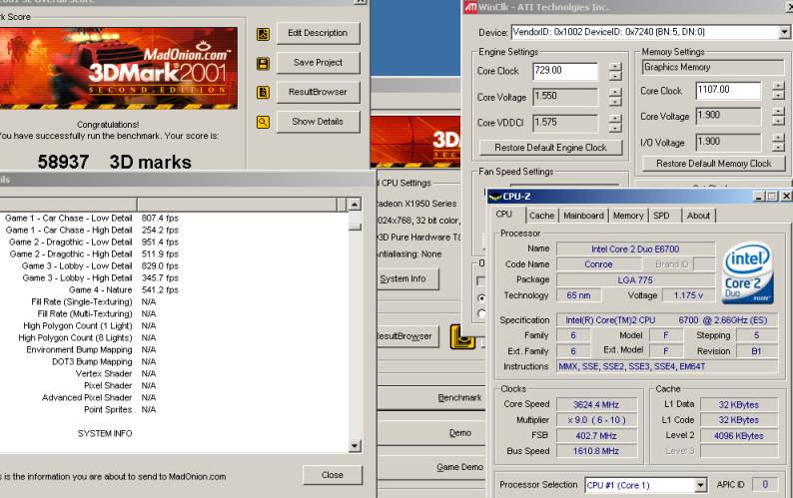Expand the WinClk Device dropdown
The height and width of the screenshot is (498, 793).
(784, 32)
